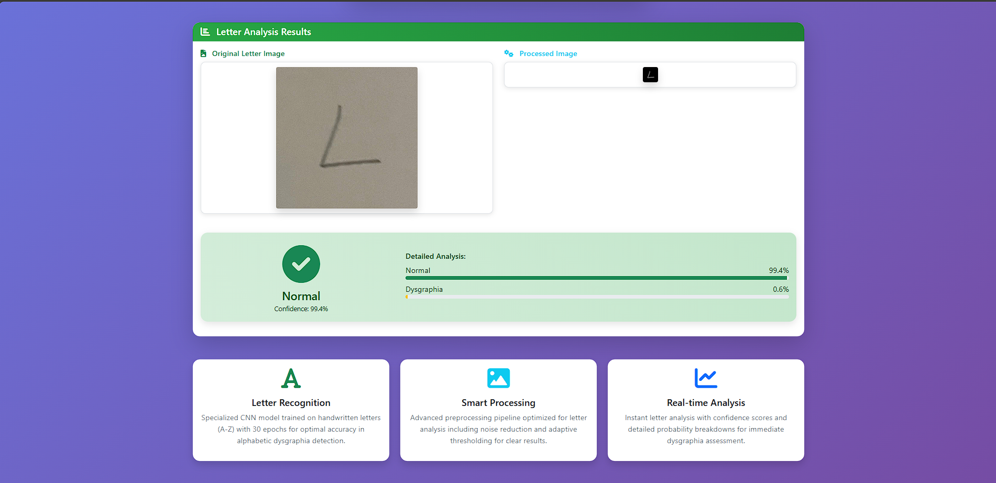Click the Normal label above the bar
The width and height of the screenshot is (996, 483).
[418, 270]
